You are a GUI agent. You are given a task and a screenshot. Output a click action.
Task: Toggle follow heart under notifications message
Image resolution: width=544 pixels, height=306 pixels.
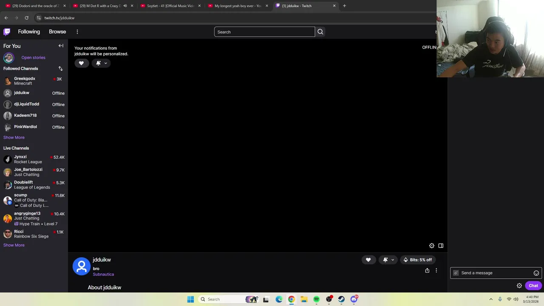click(x=81, y=63)
